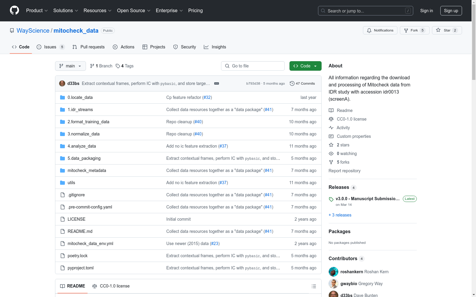Image resolution: width=476 pixels, height=297 pixels.
Task: Open the README outline menu
Action: point(314,286)
